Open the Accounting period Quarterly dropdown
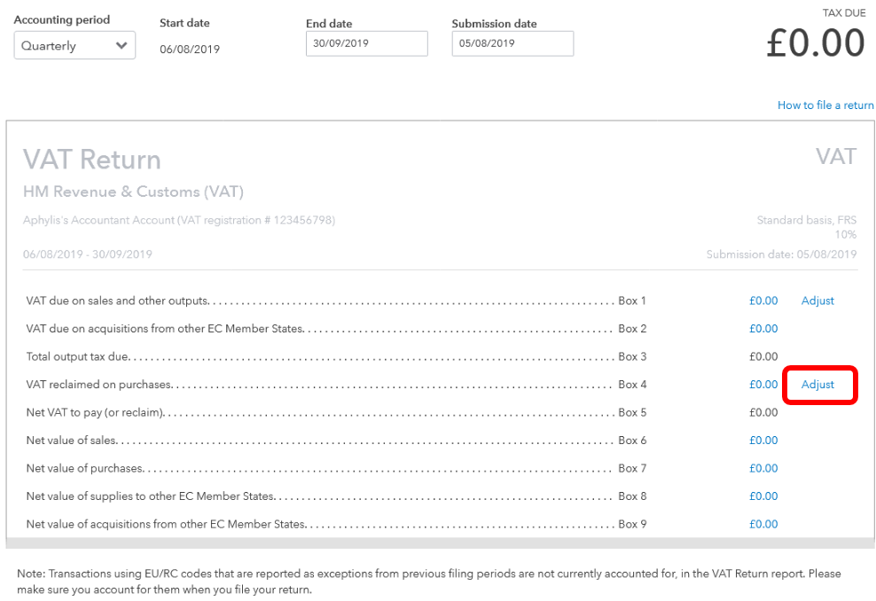This screenshot has width=876, height=601. coord(74,46)
